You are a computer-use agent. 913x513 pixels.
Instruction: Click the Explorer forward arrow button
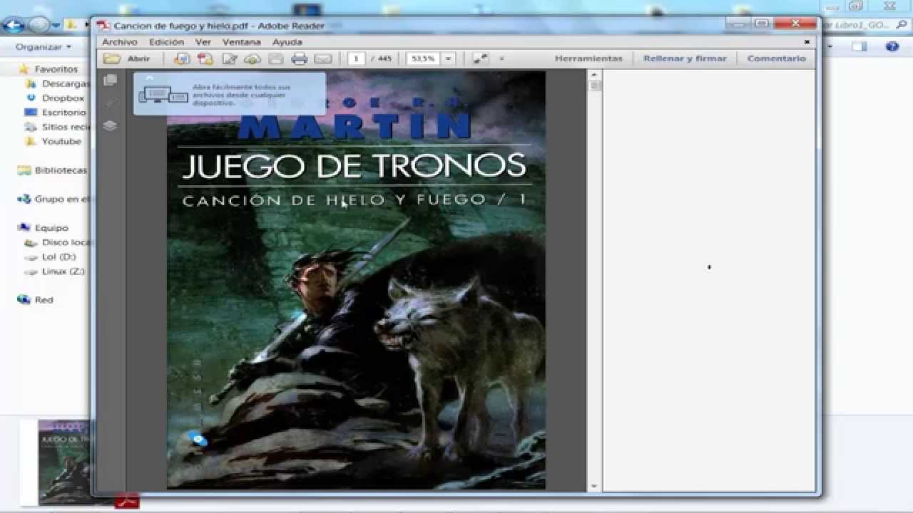pos(39,25)
